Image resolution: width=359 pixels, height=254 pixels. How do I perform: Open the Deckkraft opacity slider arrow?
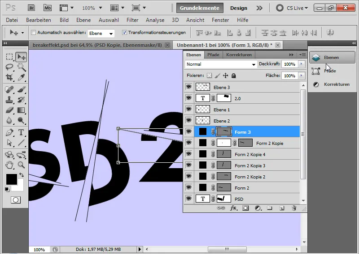pos(302,64)
